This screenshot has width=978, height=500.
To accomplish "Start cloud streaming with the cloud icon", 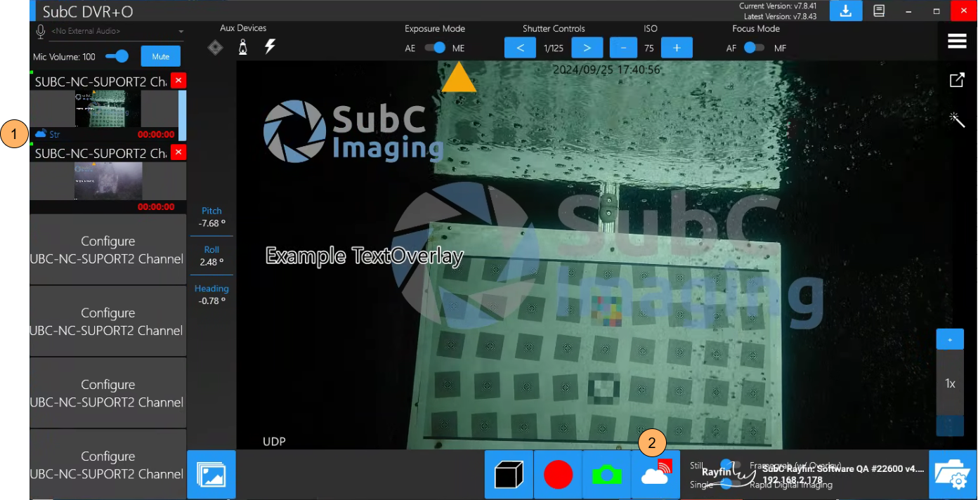I will click(x=656, y=475).
